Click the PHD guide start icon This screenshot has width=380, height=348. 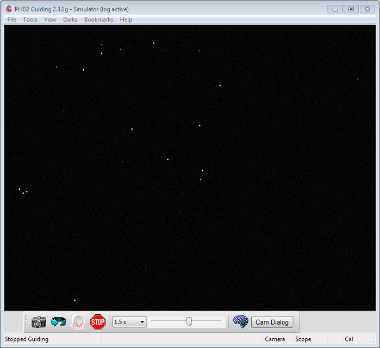pyautogui.click(x=79, y=322)
